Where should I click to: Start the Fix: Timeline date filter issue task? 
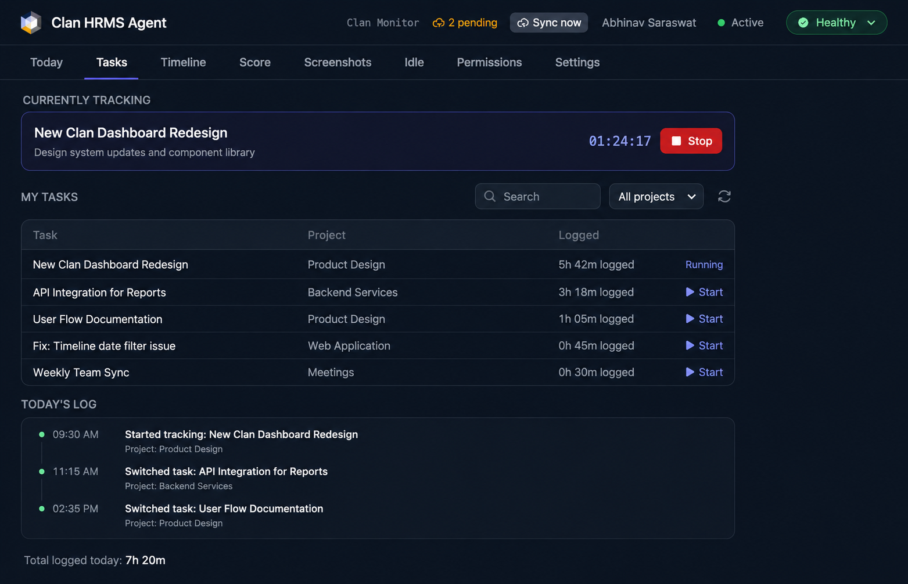click(704, 345)
